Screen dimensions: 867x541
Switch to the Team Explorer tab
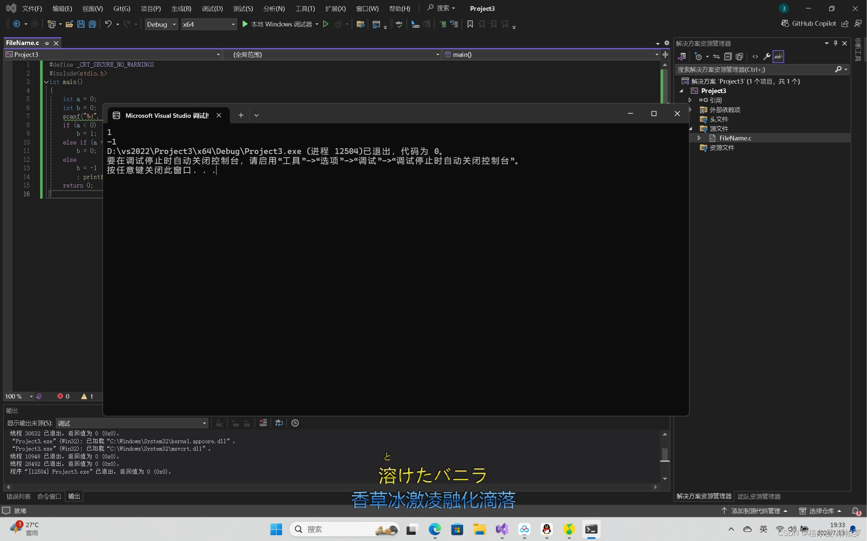[759, 496]
